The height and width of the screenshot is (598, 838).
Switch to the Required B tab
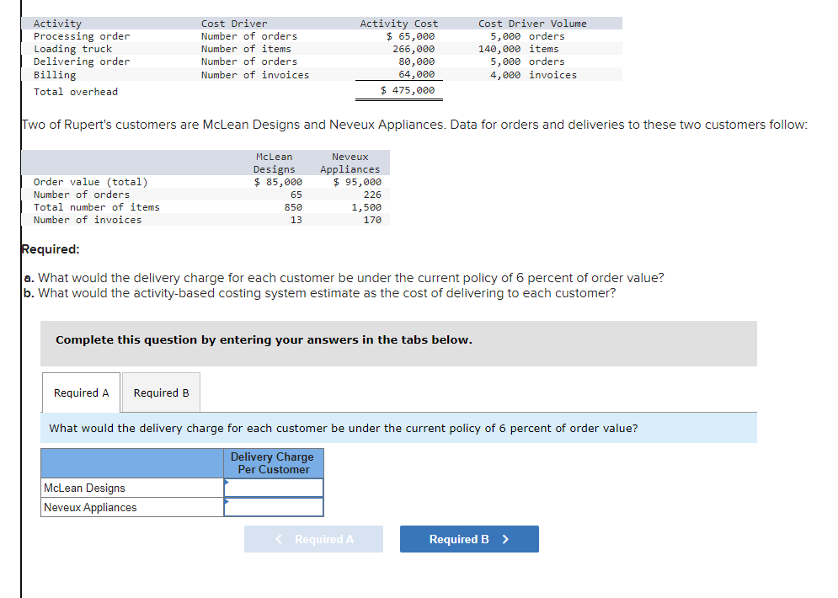point(162,392)
